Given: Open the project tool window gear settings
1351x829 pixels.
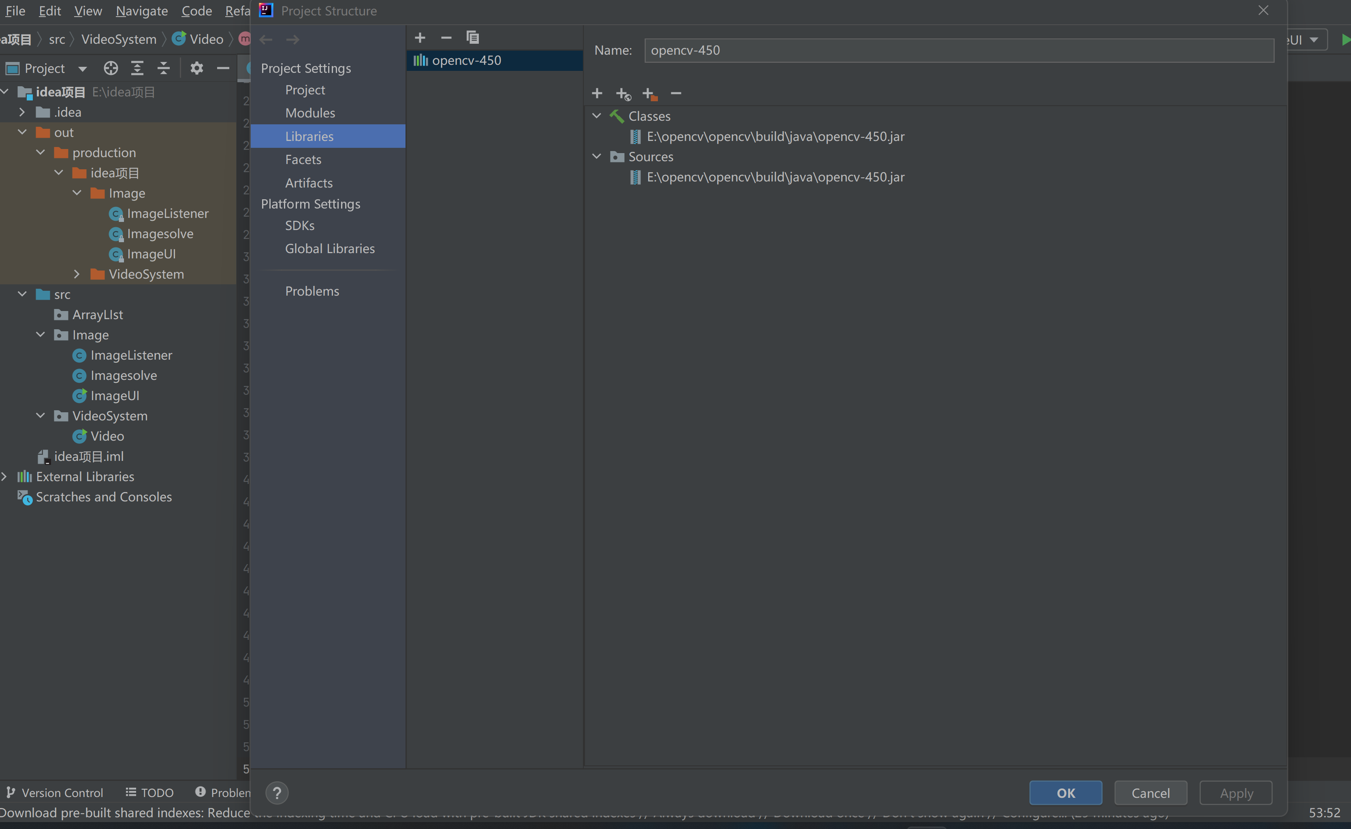Looking at the screenshot, I should [x=196, y=68].
